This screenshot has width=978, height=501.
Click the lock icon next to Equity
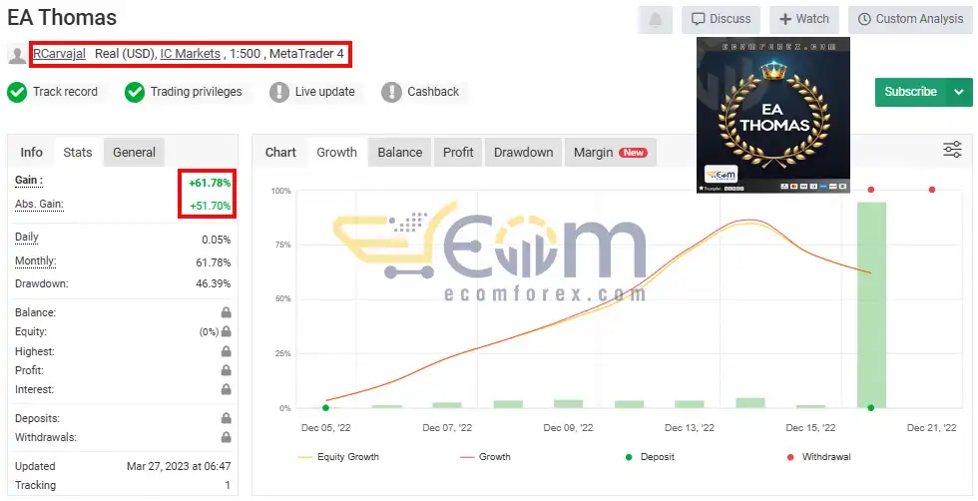point(226,332)
